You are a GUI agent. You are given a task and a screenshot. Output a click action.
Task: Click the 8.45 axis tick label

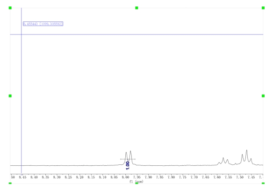coord(22,177)
